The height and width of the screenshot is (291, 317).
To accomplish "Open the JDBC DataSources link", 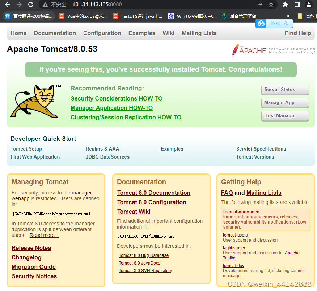I will (107, 157).
